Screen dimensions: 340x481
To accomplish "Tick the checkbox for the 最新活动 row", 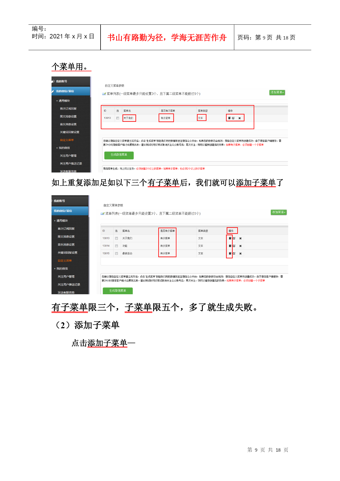I will click(116, 253).
